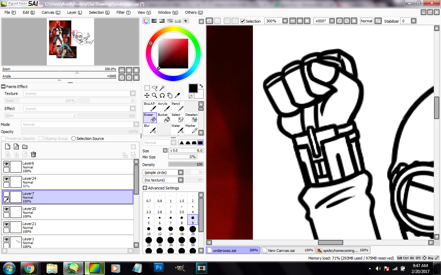
Task: Select brush size preset 5
Action: pyautogui.click(x=148, y=219)
